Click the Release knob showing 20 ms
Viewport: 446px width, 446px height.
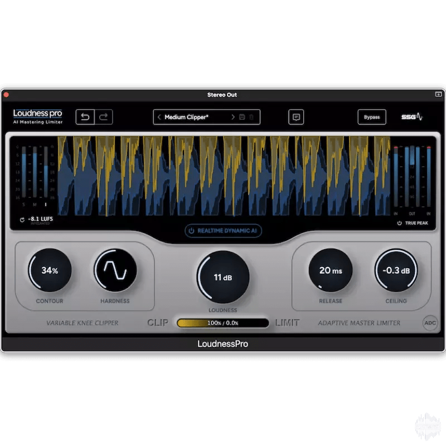pyautogui.click(x=331, y=270)
